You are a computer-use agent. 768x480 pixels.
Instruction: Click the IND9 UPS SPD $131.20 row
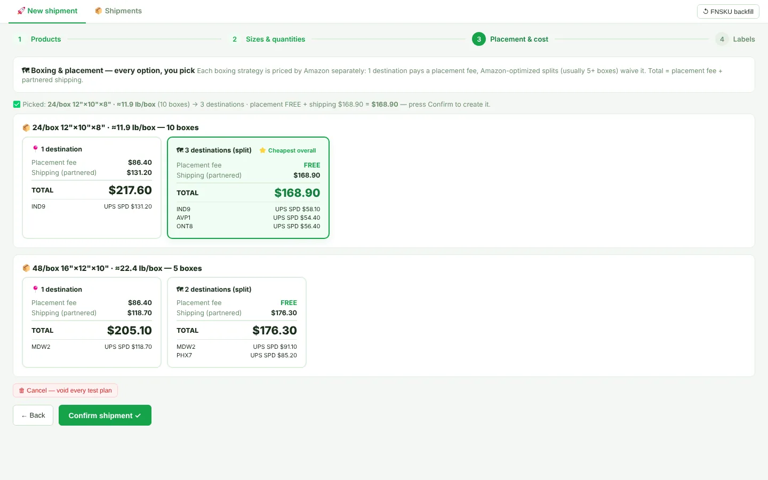pyautogui.click(x=92, y=206)
